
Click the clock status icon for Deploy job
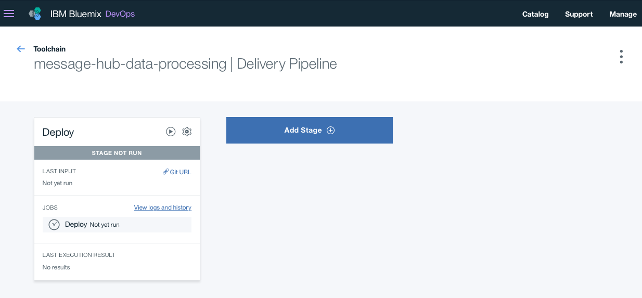coord(54,225)
